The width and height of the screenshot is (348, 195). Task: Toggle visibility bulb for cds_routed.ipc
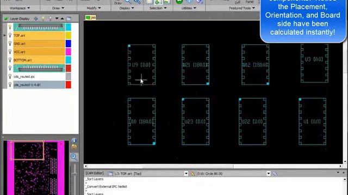coord(10,76)
